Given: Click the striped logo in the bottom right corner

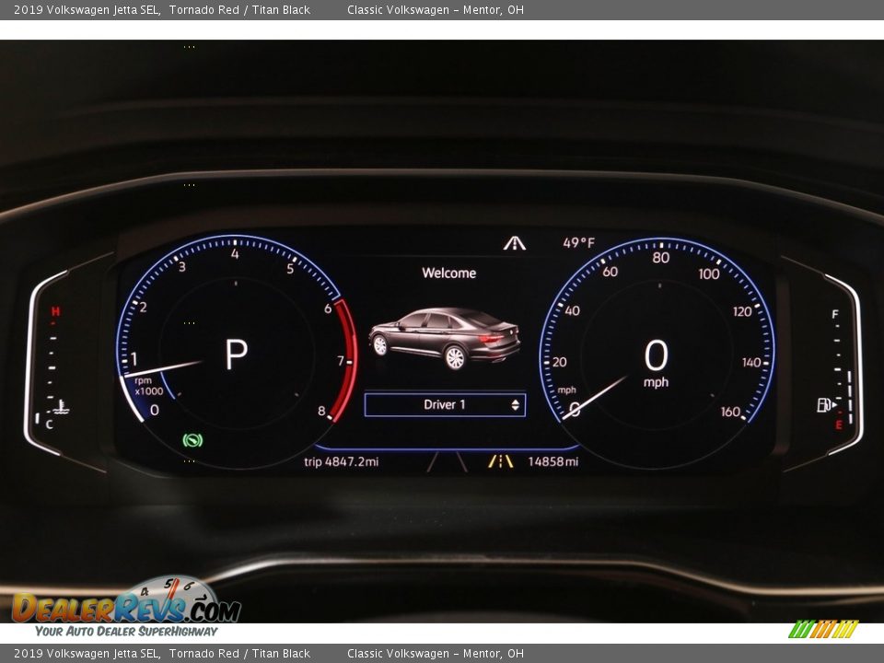Looking at the screenshot, I should pyautogui.click(x=822, y=629).
